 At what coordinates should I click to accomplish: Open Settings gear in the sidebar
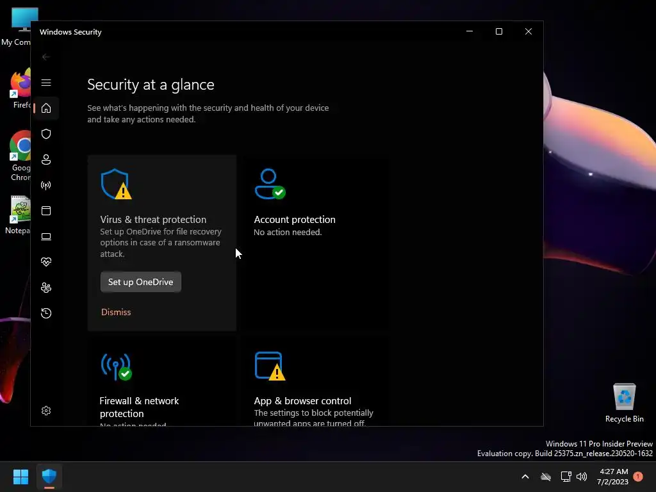click(x=46, y=411)
